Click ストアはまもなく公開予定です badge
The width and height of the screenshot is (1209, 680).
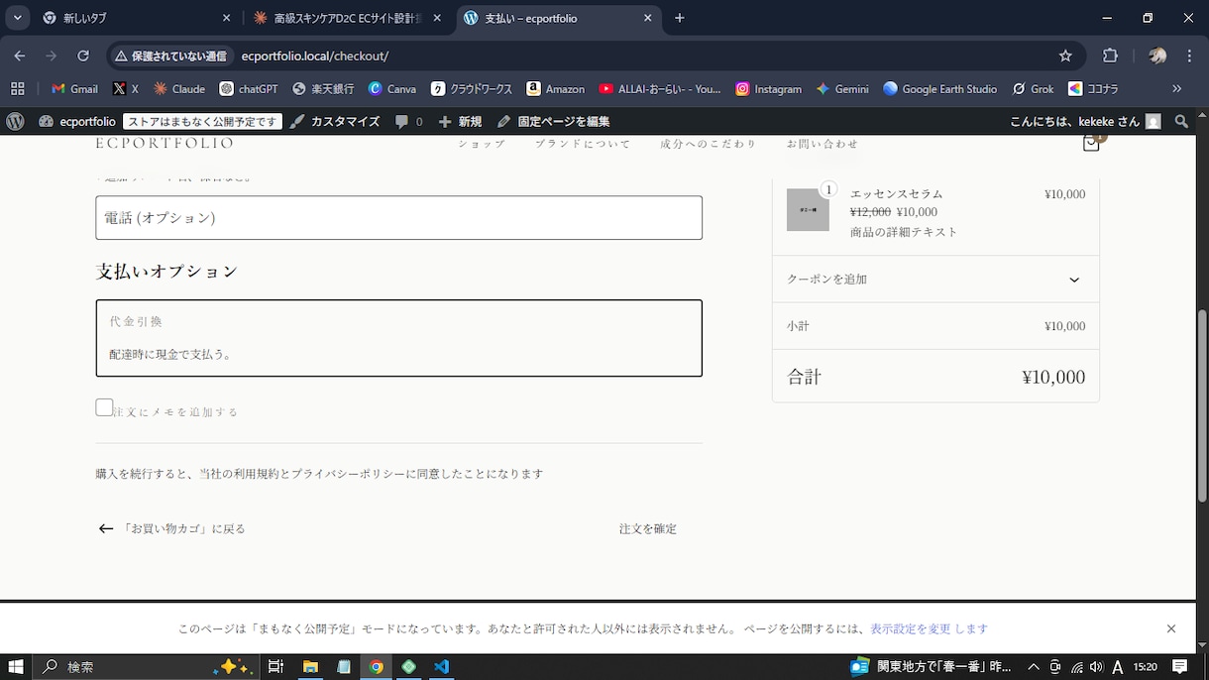(x=202, y=121)
